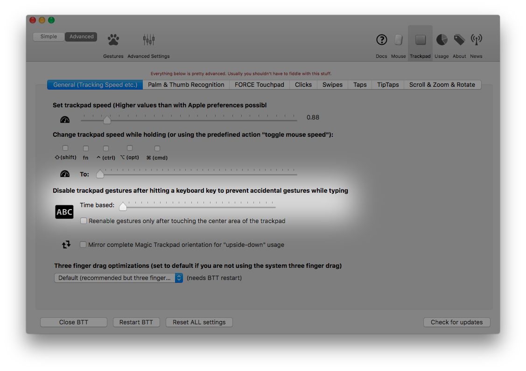Enable the ctrl modifier checkbox
Viewport: 526px width, 371px height.
click(106, 148)
